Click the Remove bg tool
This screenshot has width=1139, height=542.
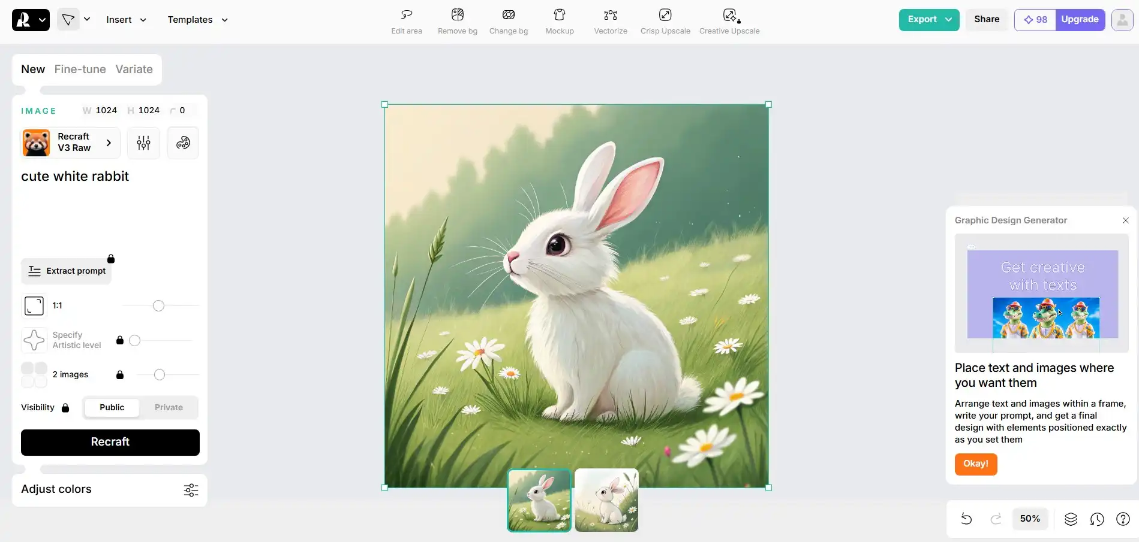coord(457,22)
